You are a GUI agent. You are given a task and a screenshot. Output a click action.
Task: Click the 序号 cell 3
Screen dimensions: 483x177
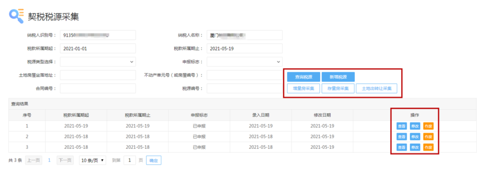(27, 147)
